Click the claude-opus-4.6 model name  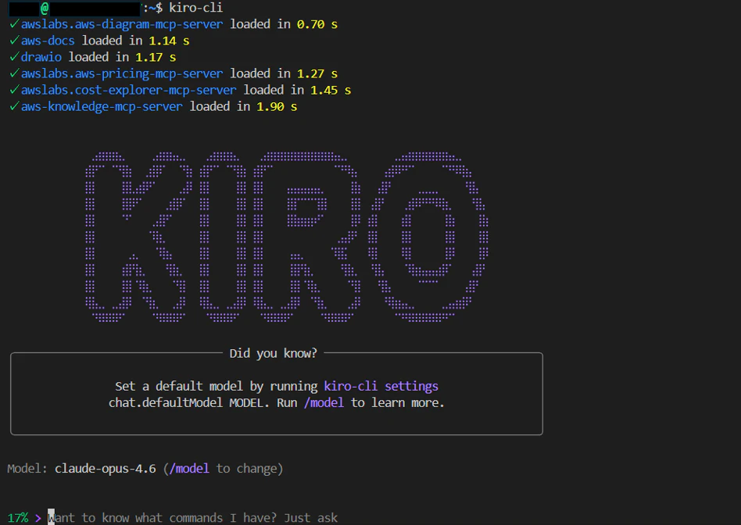tap(105, 469)
